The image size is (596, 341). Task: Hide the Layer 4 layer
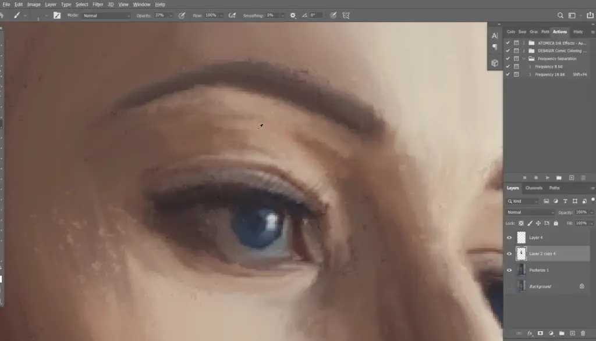[510, 237]
